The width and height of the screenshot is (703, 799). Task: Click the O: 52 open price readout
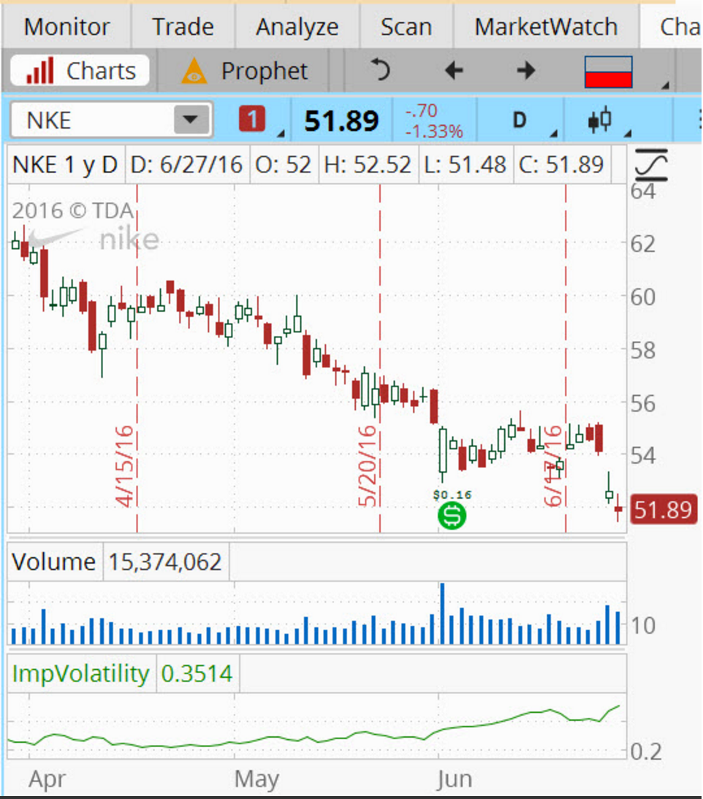pos(283,165)
